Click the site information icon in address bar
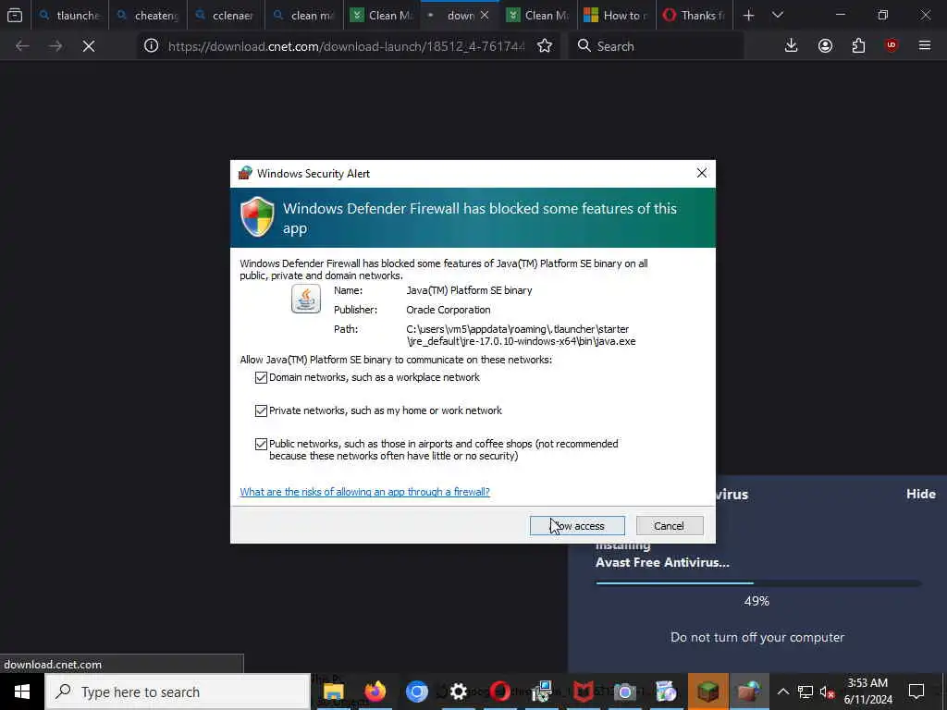 pos(151,46)
